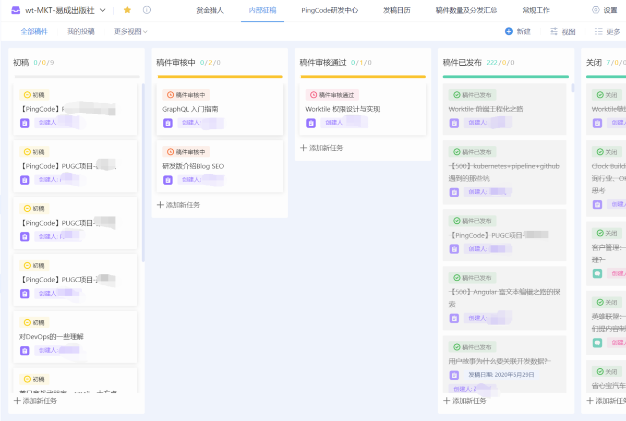This screenshot has height=421, width=626.
Task: Open the View filter icon
Action: 554,31
